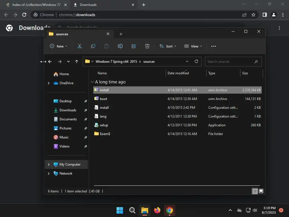
Task: Switch to the 'Index of /collection/Windows 7/' tab
Action: [x=35, y=5]
